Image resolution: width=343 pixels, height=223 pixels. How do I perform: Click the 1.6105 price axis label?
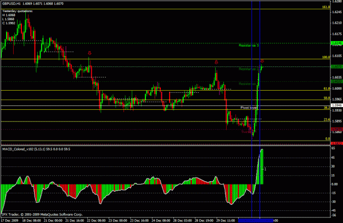(337, 56)
